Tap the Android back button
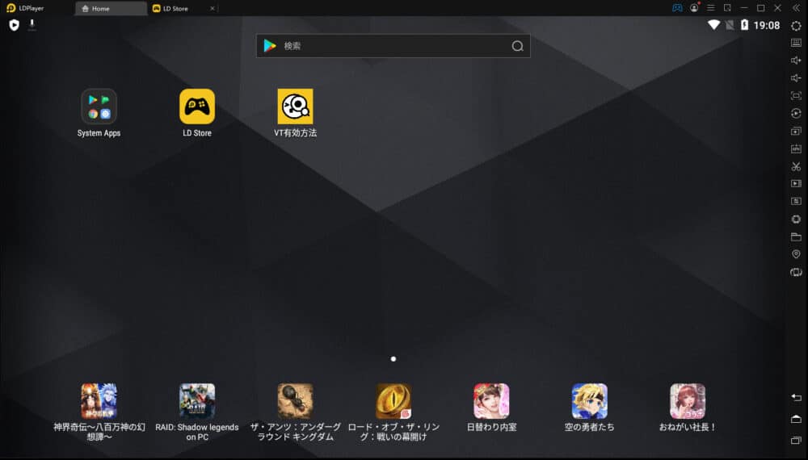 pos(796,397)
